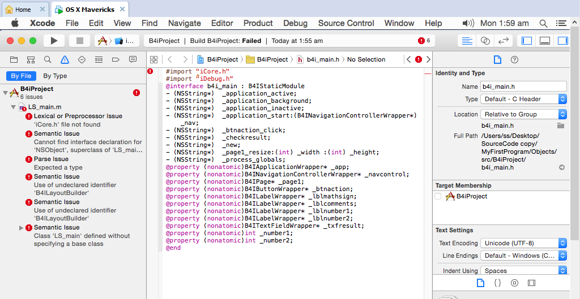The width and height of the screenshot is (580, 299).
Task: Open the Object library
Action: [514, 283]
